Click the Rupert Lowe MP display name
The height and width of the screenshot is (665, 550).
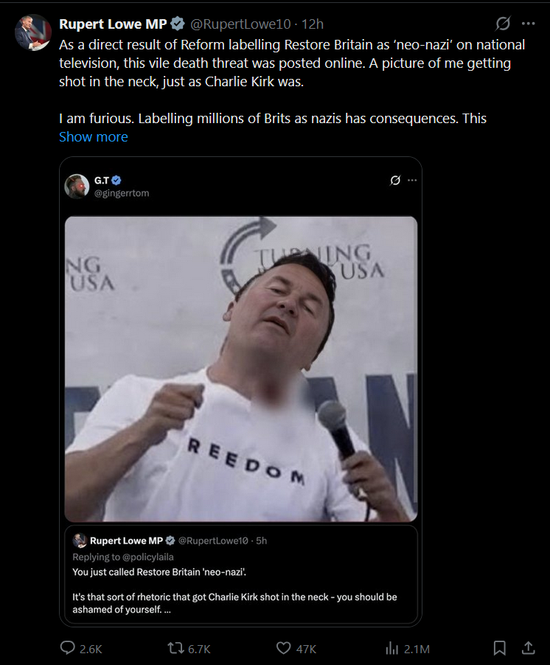pos(113,24)
